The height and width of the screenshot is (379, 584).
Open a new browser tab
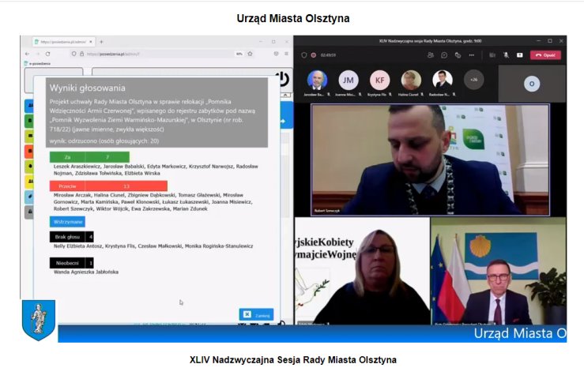(101, 42)
